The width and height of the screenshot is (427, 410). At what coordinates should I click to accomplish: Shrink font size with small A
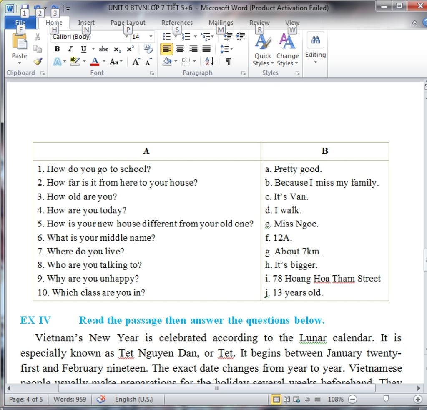(149, 62)
